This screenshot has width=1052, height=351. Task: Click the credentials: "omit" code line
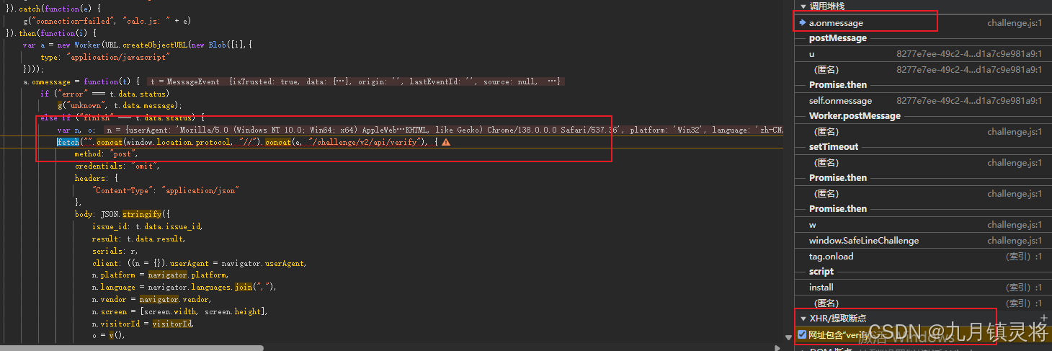point(117,166)
